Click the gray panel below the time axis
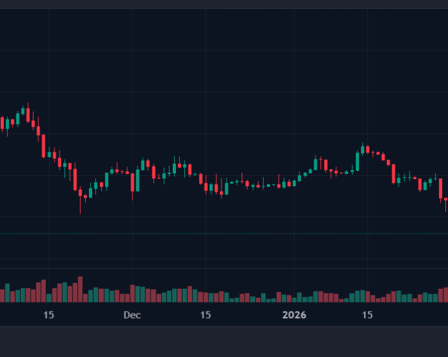448x357 pixels. pyautogui.click(x=224, y=341)
